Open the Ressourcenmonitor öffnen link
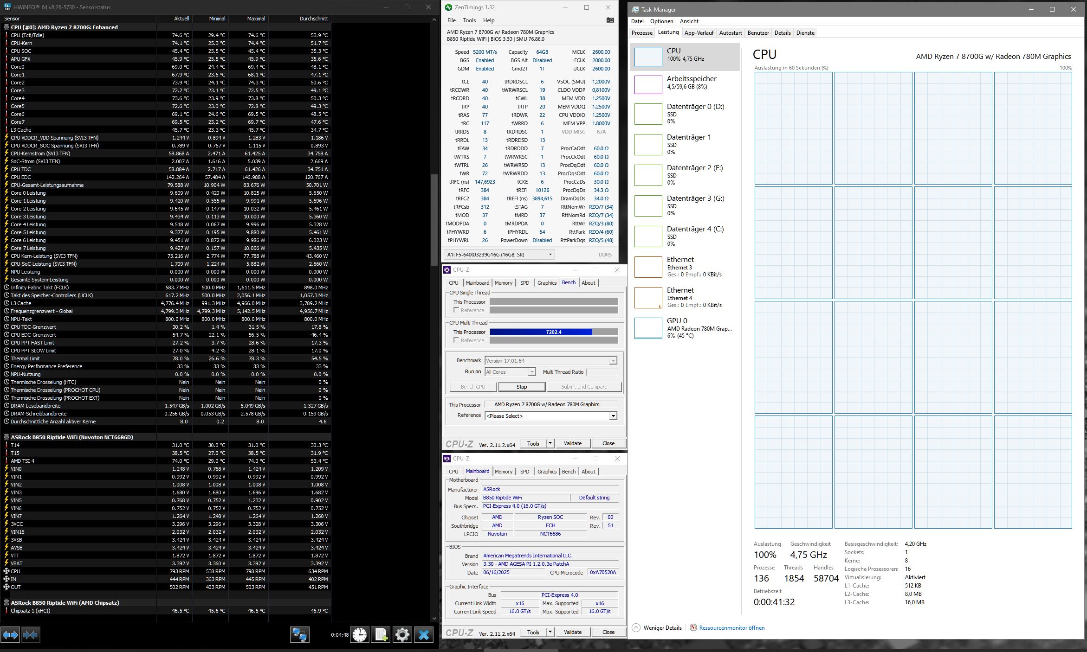The width and height of the screenshot is (1087, 652). (x=731, y=627)
